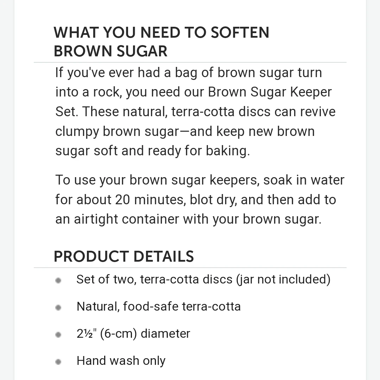380x380 pixels.
Task: Click 'clumpy brown sugar—and keep new brown' line
Action: click(x=185, y=132)
